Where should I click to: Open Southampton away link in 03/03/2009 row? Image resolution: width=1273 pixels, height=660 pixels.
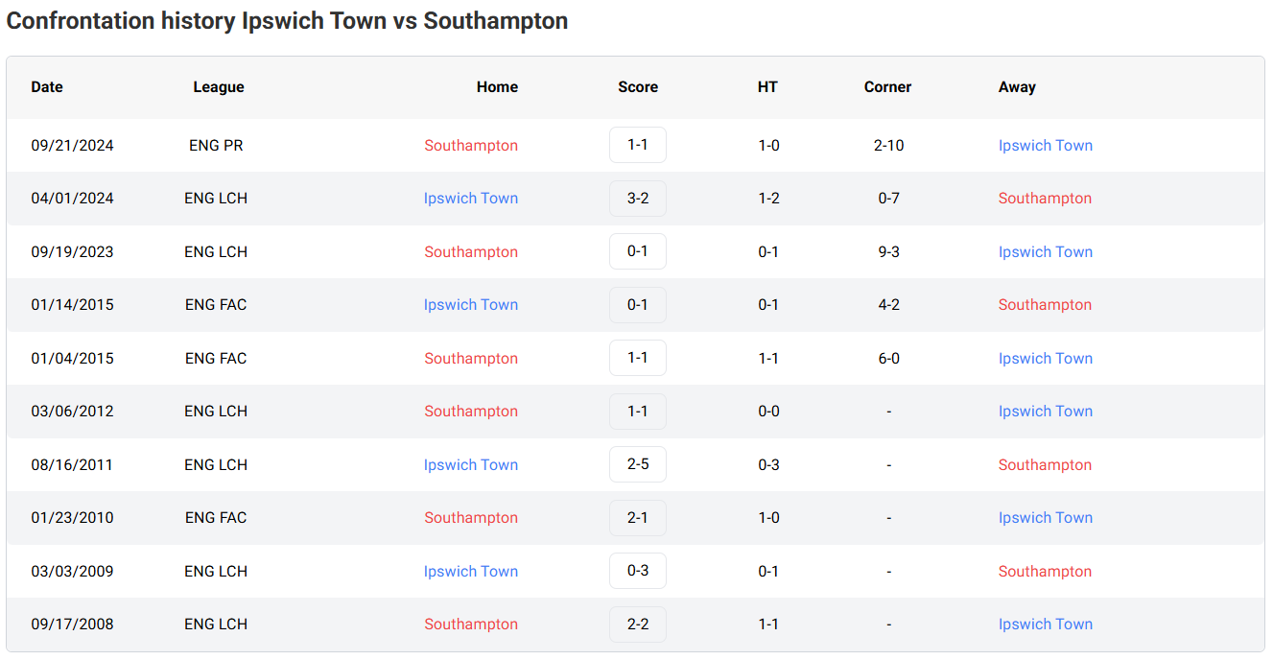pos(1045,572)
